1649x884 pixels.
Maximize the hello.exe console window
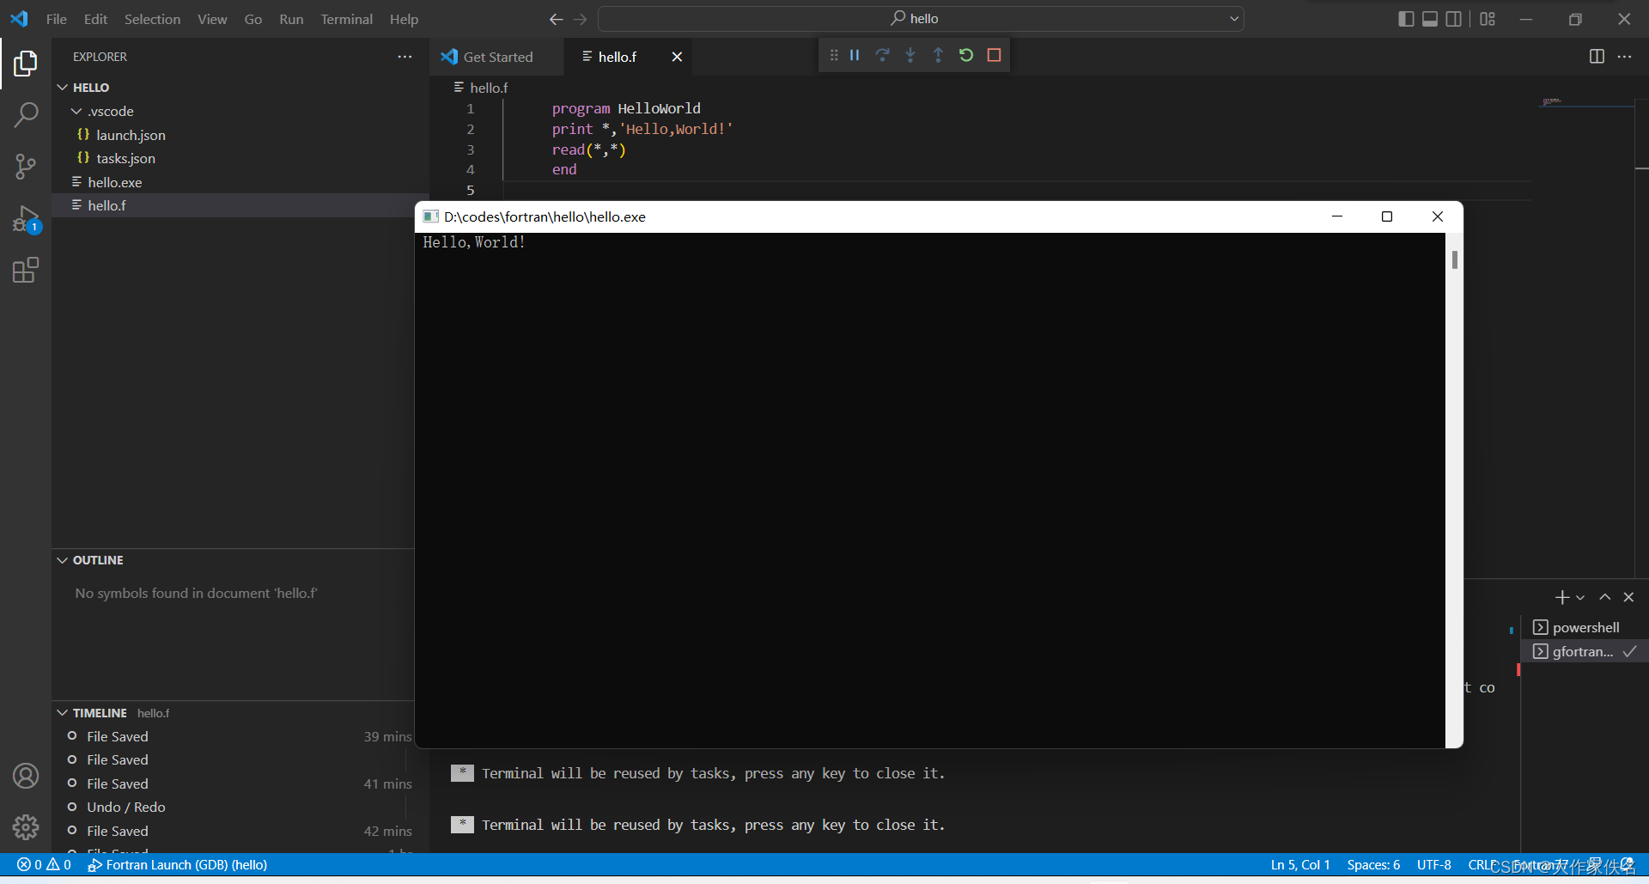(x=1386, y=216)
